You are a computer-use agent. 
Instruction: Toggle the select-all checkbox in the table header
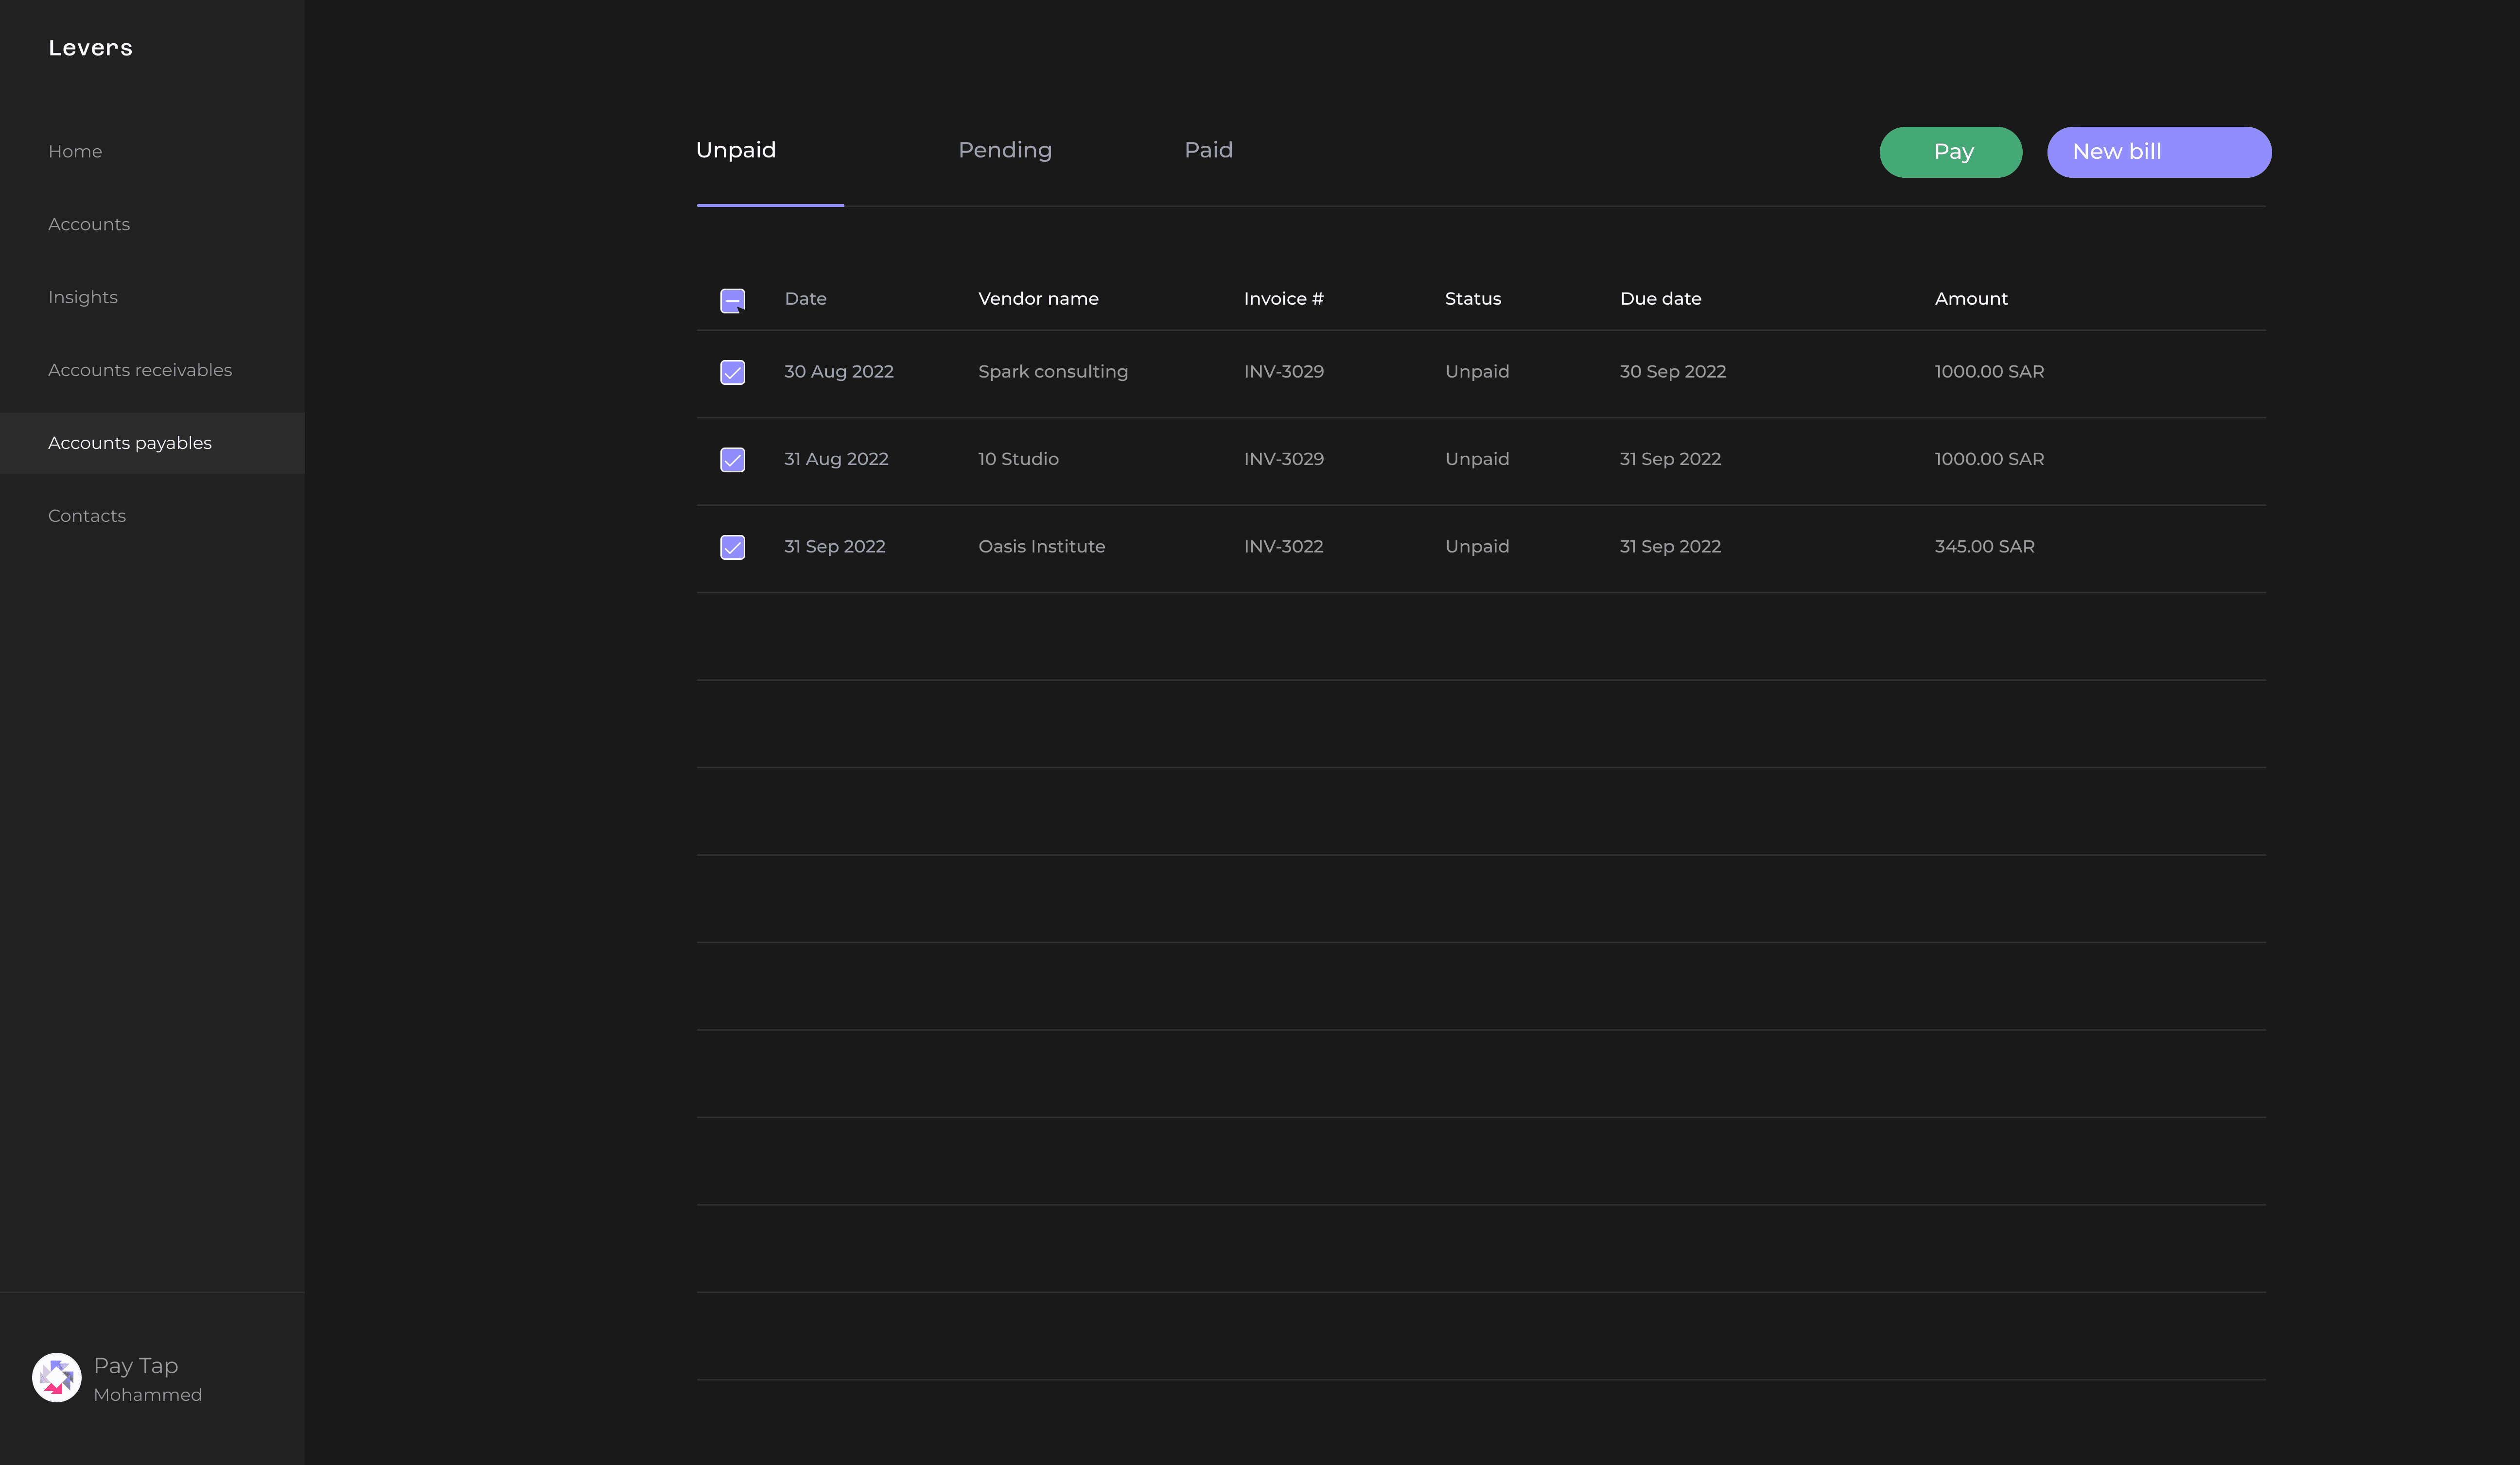click(733, 300)
